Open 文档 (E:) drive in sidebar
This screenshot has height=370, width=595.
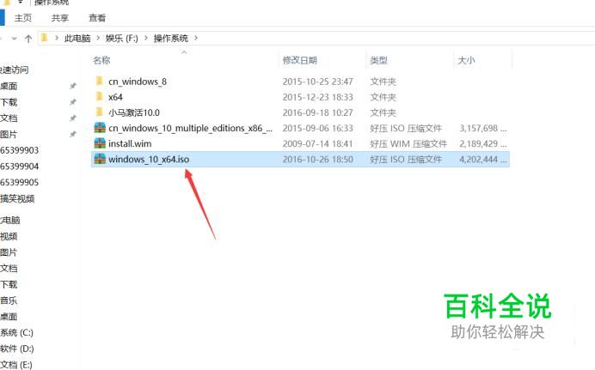click(16, 364)
